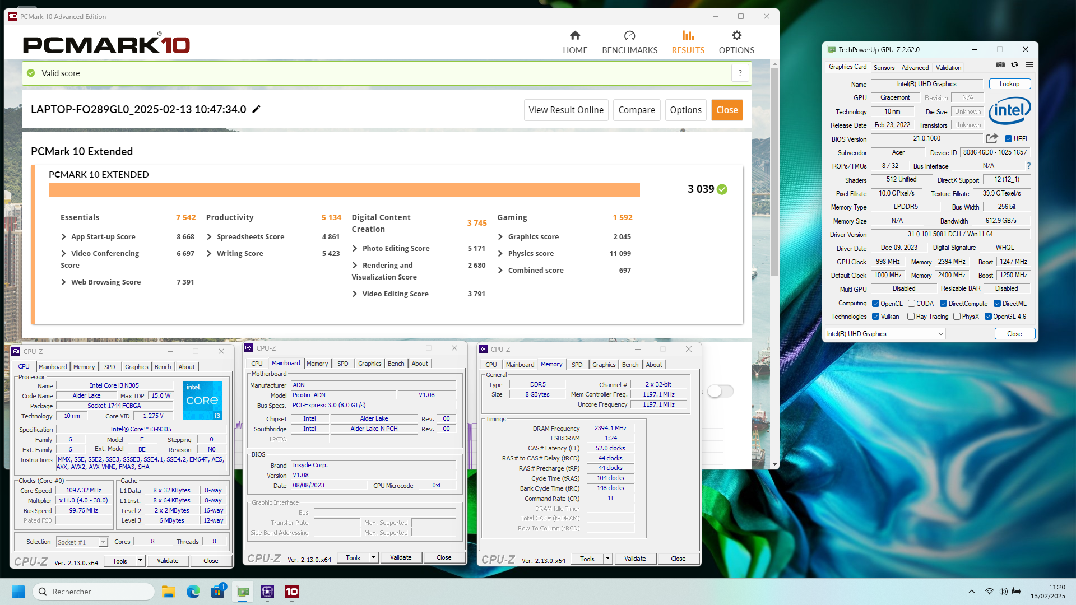
Task: Click the Bus Interface question mark
Action: pyautogui.click(x=1028, y=166)
